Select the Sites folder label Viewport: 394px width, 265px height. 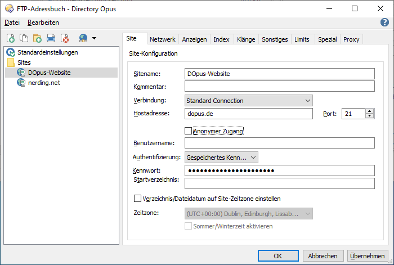tap(24, 62)
